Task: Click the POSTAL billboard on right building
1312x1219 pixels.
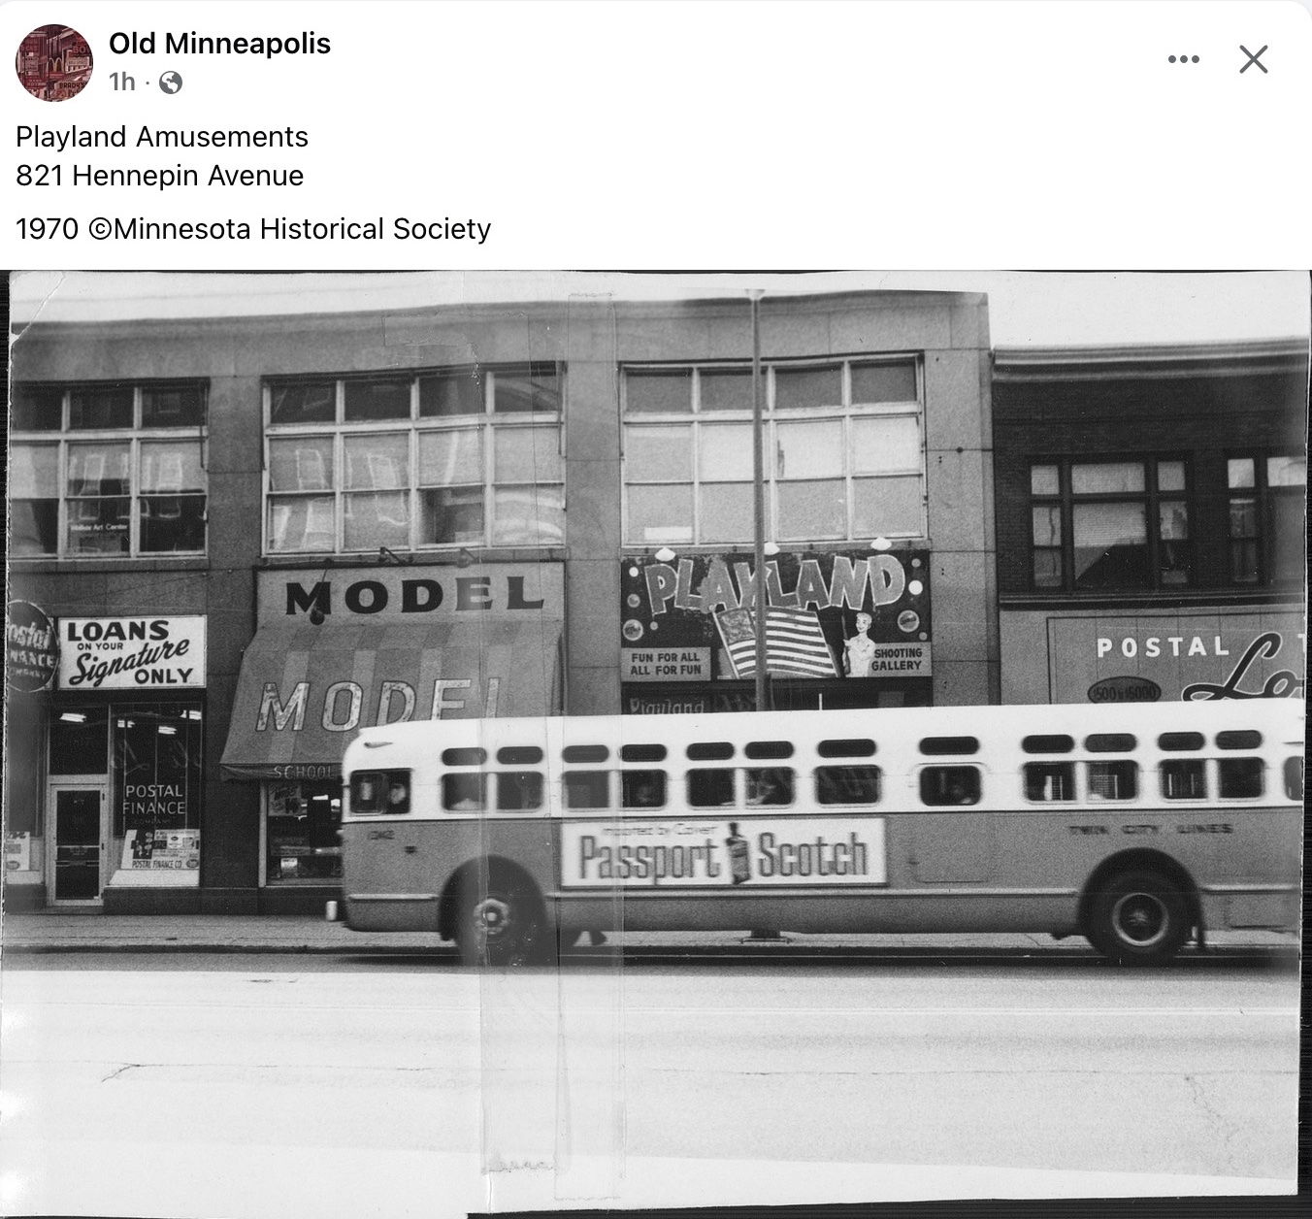Action: [x=1177, y=657]
